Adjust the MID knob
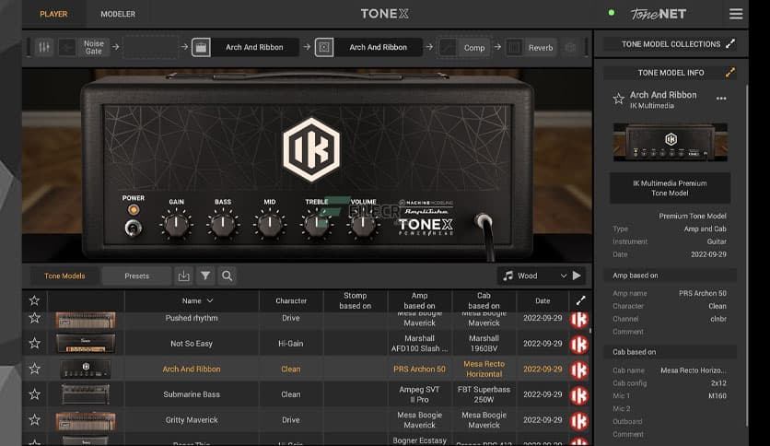The image size is (770, 446). tap(270, 225)
